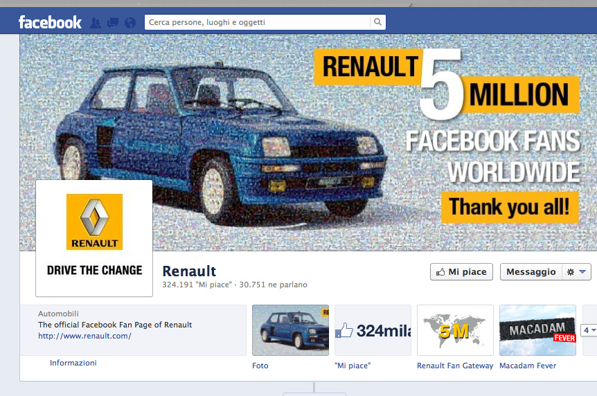Open the messages icon in header
This screenshot has width=597, height=396.
(113, 23)
